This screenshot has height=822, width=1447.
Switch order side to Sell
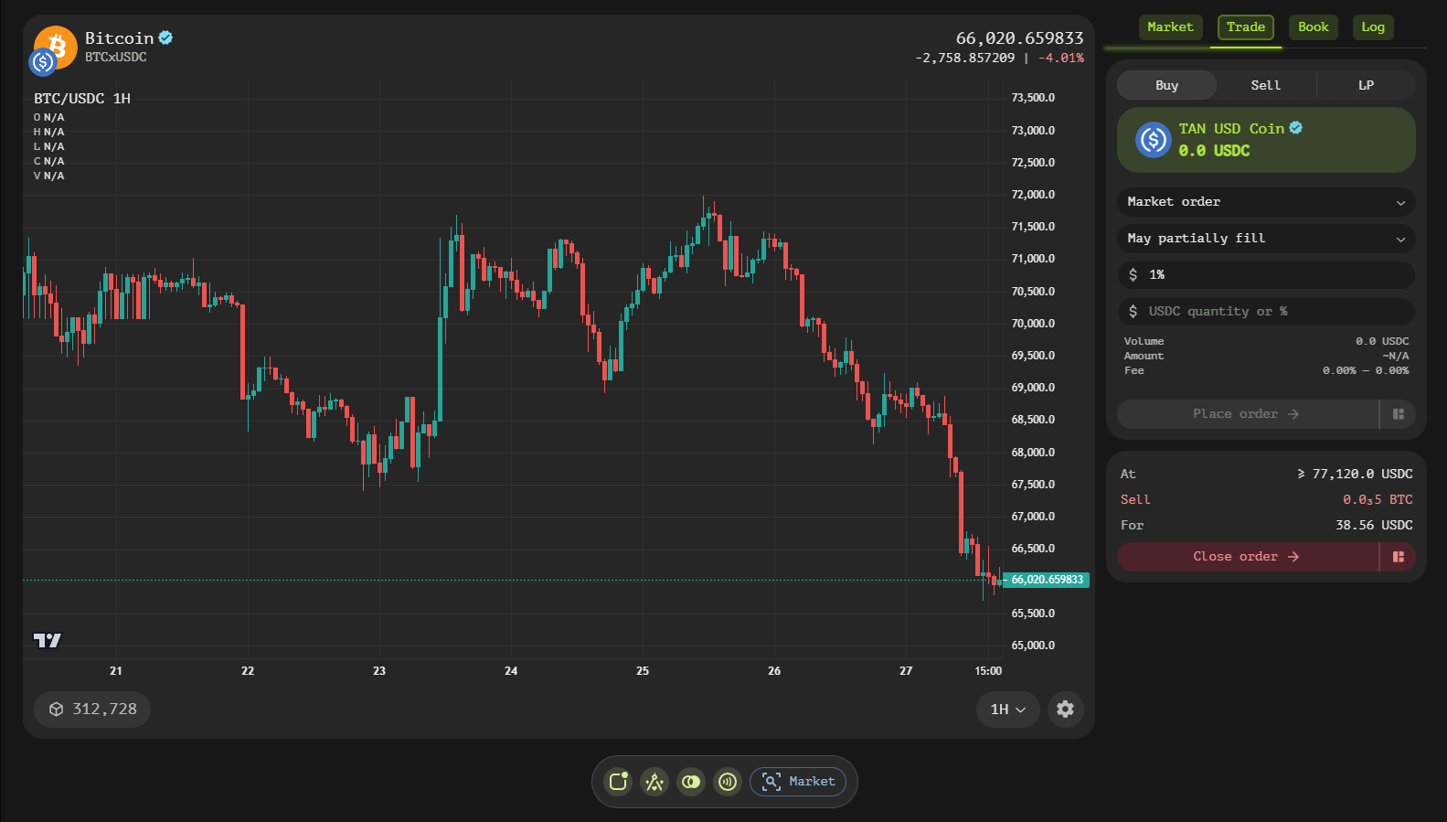[x=1266, y=85]
